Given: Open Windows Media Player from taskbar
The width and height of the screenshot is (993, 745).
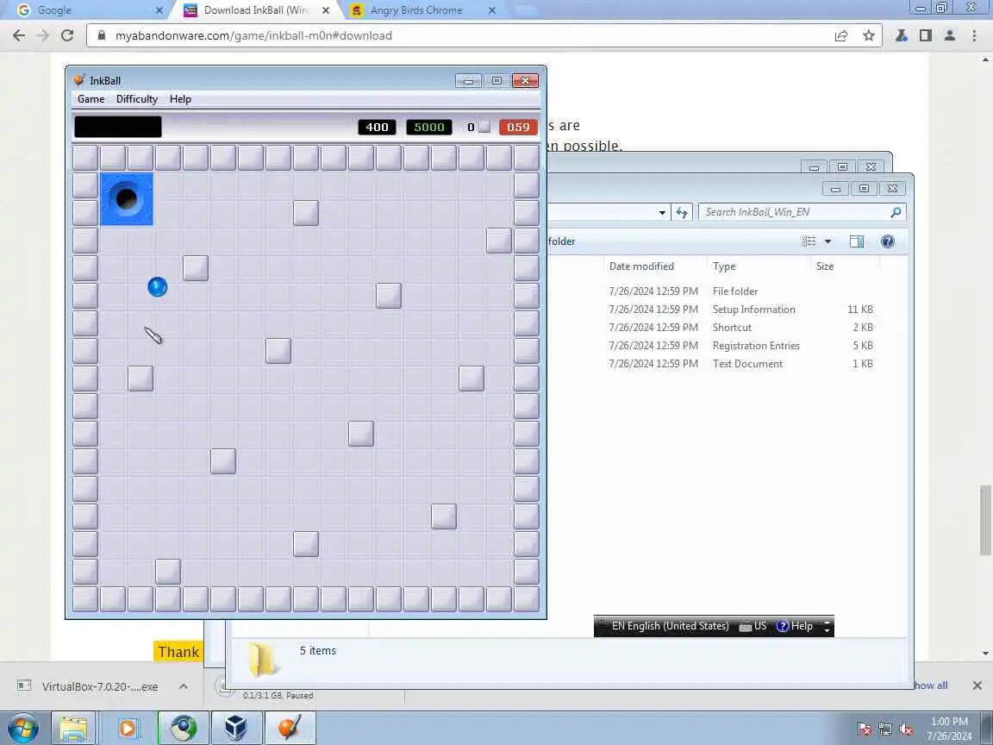Looking at the screenshot, I should coord(128,728).
